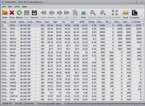The image size is (145, 106).
Task: Click the vertical scrollbar up arrow
Action: click(143, 21)
